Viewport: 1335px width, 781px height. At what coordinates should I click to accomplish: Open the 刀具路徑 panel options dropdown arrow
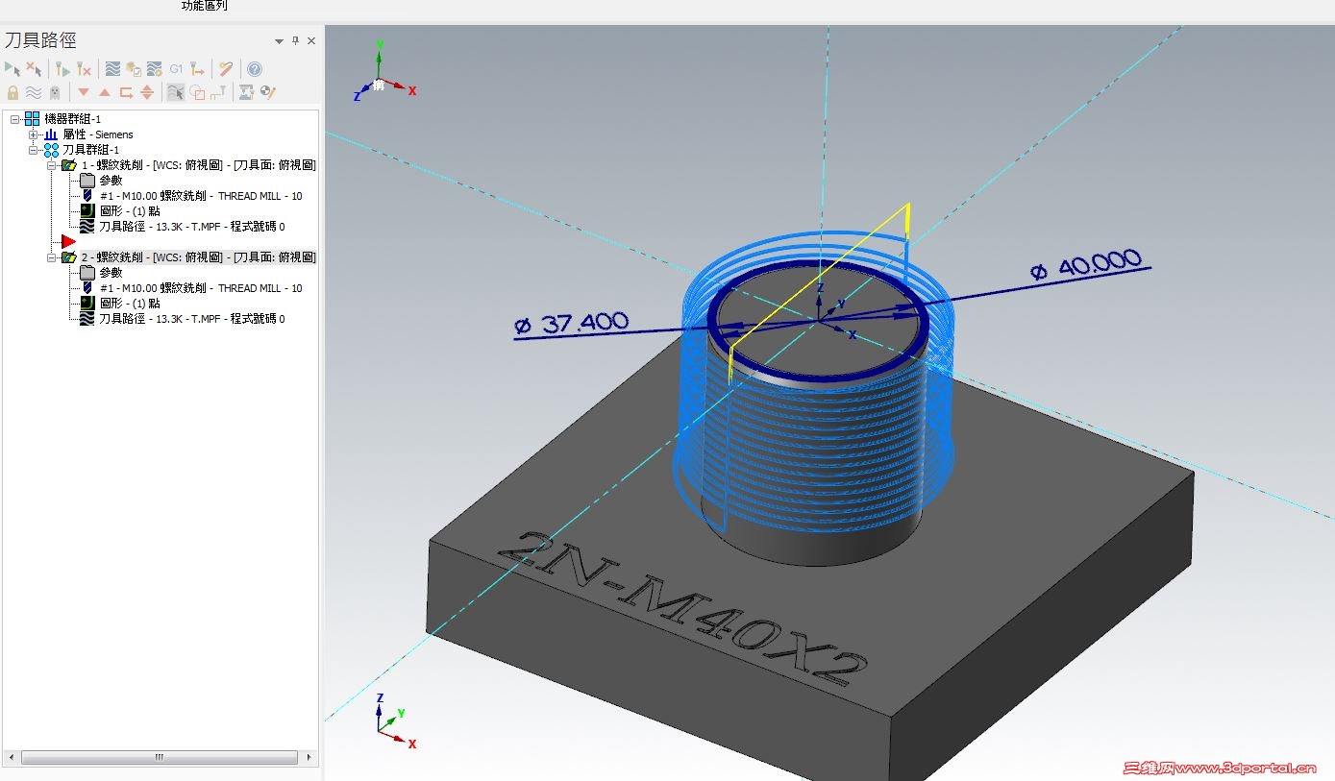coord(279,41)
